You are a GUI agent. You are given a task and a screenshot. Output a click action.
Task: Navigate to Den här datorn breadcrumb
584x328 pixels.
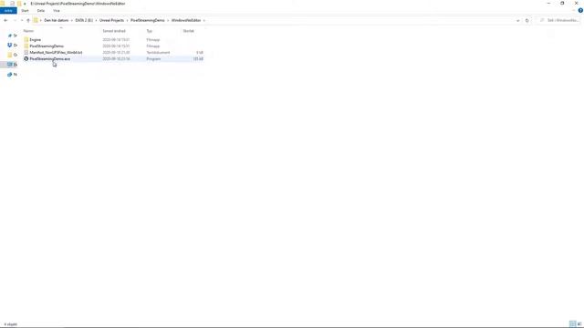tap(57, 20)
